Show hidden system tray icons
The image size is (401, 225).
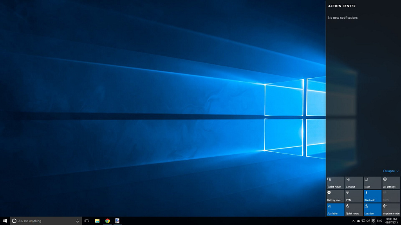click(353, 221)
